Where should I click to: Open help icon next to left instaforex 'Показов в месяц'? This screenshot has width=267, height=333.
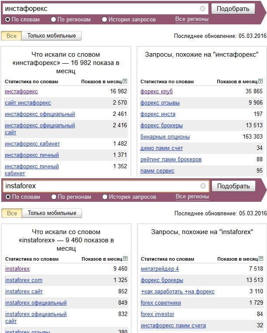coord(125,258)
